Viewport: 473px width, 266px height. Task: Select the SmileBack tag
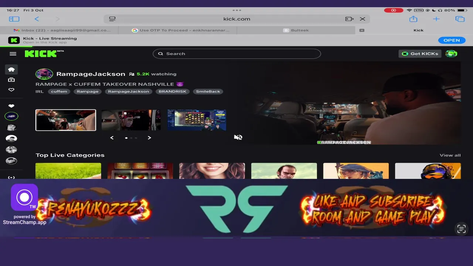[x=208, y=91]
